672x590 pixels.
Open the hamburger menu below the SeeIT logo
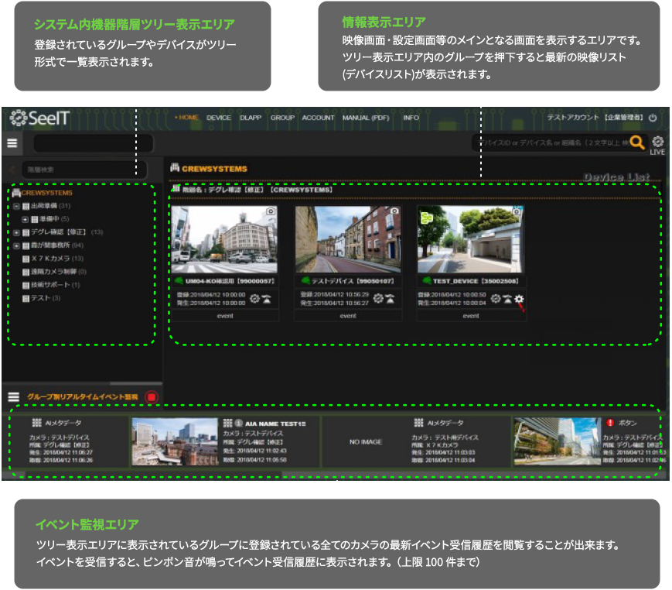pyautogui.click(x=12, y=143)
